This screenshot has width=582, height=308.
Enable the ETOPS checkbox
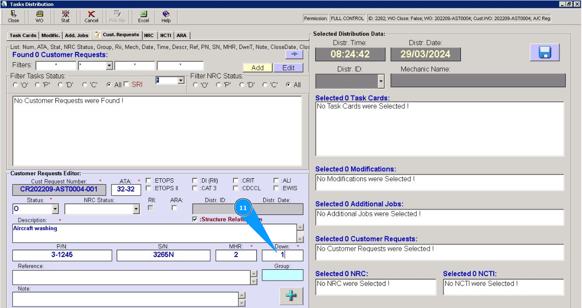pyautogui.click(x=149, y=181)
